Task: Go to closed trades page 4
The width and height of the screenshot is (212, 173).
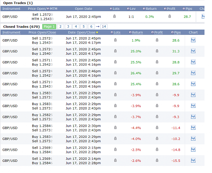Action: (76, 26)
